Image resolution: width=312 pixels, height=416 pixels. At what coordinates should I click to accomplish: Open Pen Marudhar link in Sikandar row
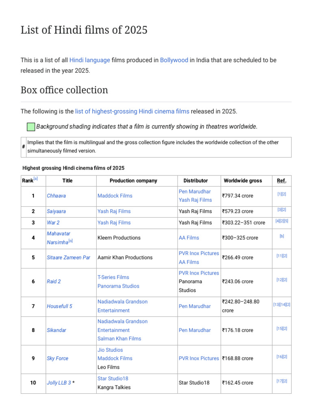[195, 330]
